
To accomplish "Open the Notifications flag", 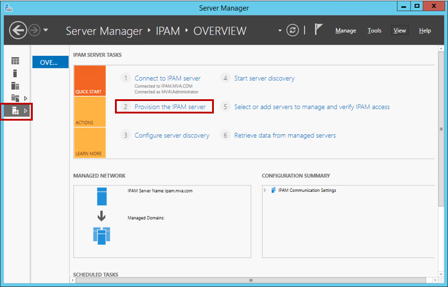I will tap(318, 29).
